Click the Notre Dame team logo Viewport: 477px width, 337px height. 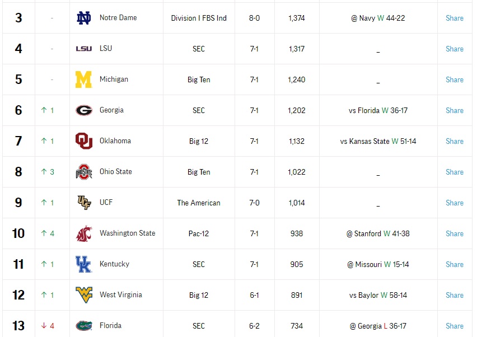point(83,18)
